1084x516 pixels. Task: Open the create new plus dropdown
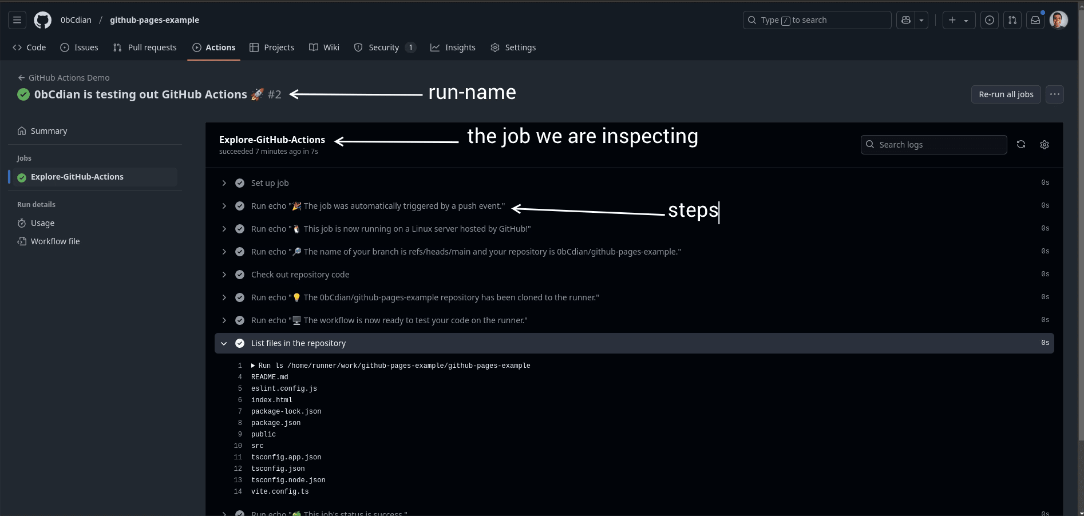tap(959, 20)
